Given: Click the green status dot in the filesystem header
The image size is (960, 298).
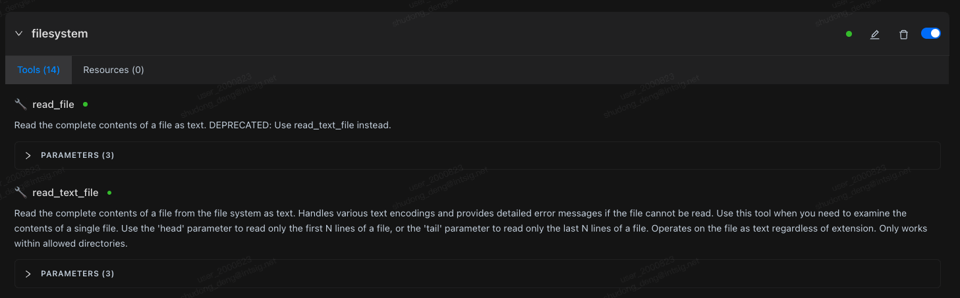Looking at the screenshot, I should coord(849,34).
